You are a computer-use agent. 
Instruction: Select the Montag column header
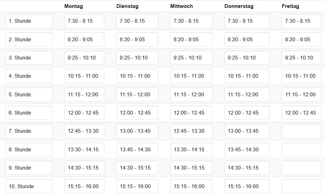73,6
